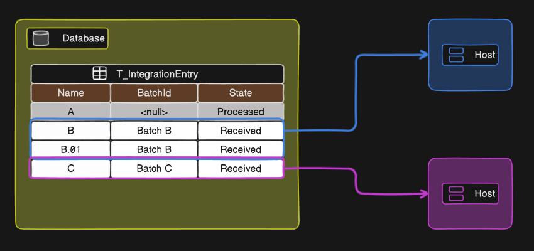534x251 pixels.
Task: Select the Processed state cell
Action: tap(241, 112)
